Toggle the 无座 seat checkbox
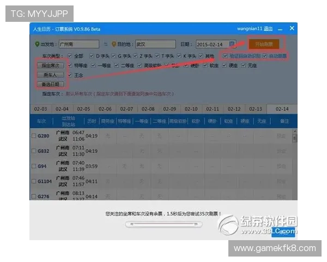 pos(244,65)
